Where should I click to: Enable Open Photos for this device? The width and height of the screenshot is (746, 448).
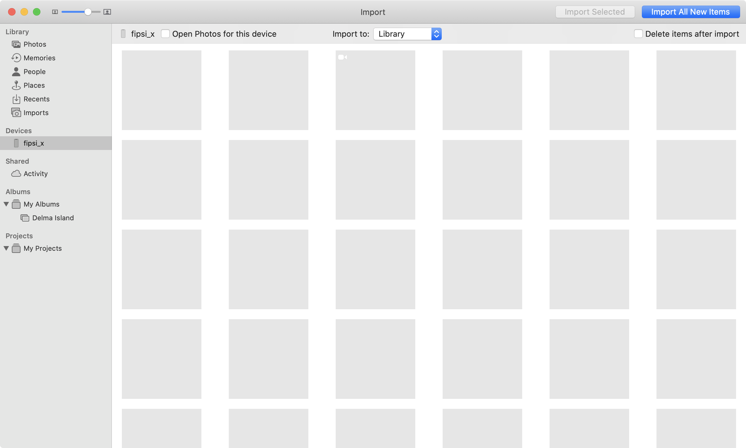pos(165,34)
